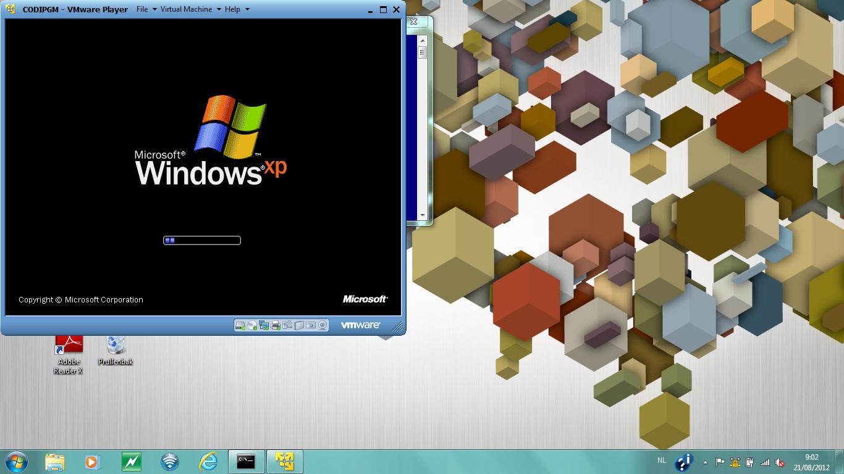Open the Help menu in VMware Player

click(232, 9)
